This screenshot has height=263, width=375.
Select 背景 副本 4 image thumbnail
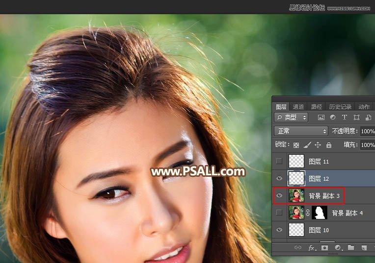(x=296, y=213)
